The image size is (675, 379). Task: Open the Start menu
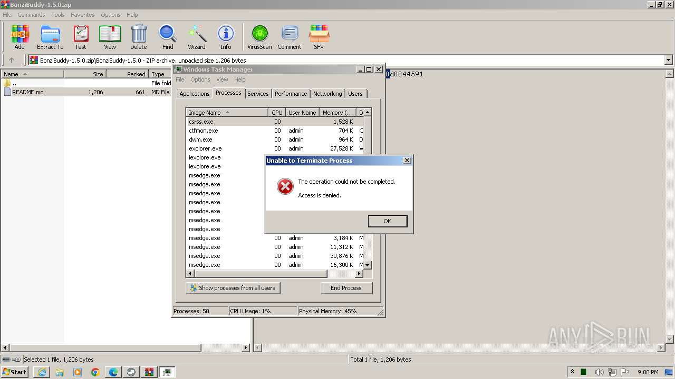click(x=15, y=372)
